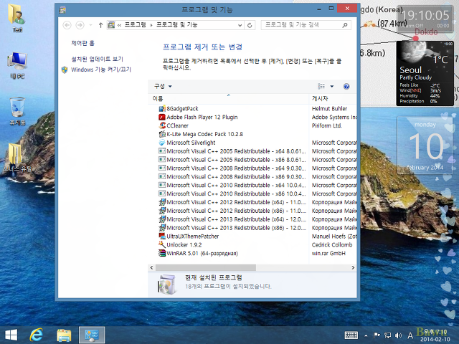The width and height of the screenshot is (459, 344).
Task: Click publisher Piriform Ltd. cell
Action: click(327, 126)
